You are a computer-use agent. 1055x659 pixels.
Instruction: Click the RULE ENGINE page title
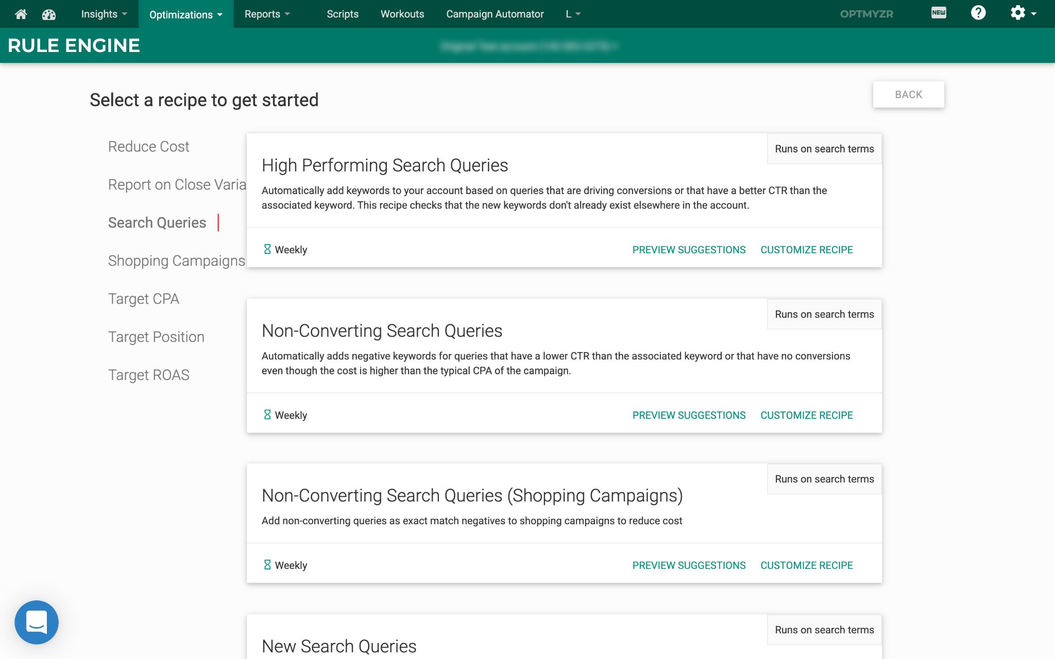(74, 45)
